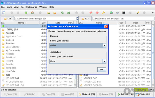Click the free disk space bar

[144, 90]
